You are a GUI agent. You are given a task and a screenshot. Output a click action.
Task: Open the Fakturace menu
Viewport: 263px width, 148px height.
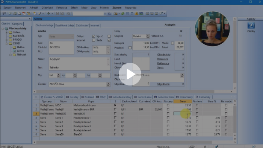click(x=62, y=8)
